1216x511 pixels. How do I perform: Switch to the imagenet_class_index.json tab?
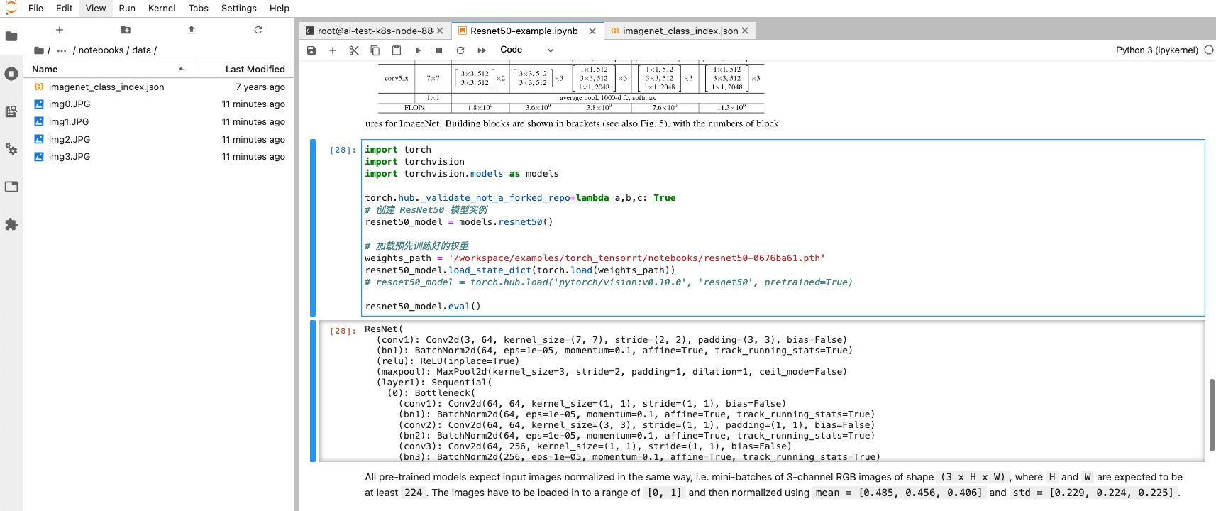click(680, 31)
